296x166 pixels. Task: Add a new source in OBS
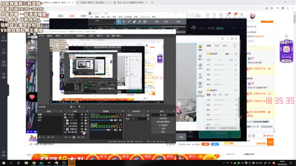pyautogui.click(x=66, y=137)
